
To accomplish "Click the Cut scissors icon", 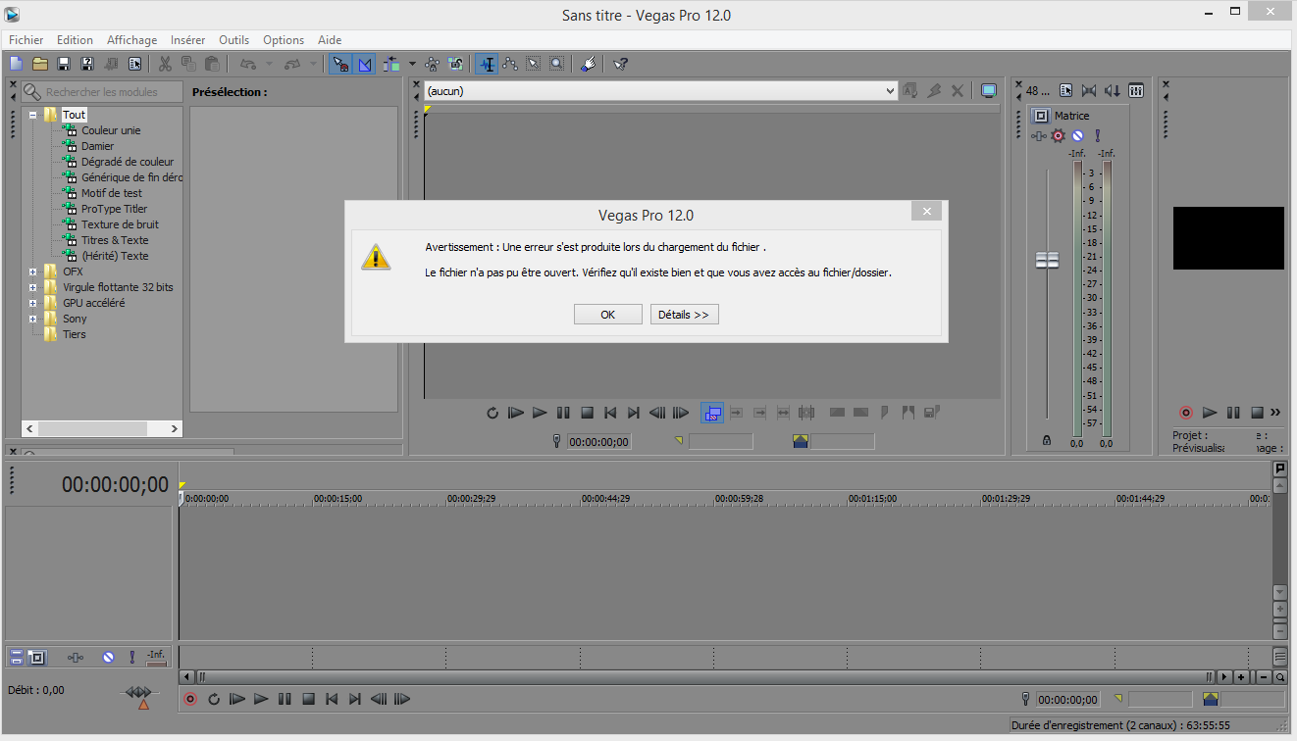I will [165, 64].
